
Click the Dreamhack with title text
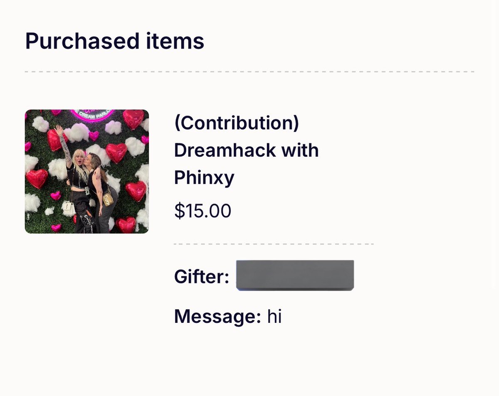click(246, 150)
